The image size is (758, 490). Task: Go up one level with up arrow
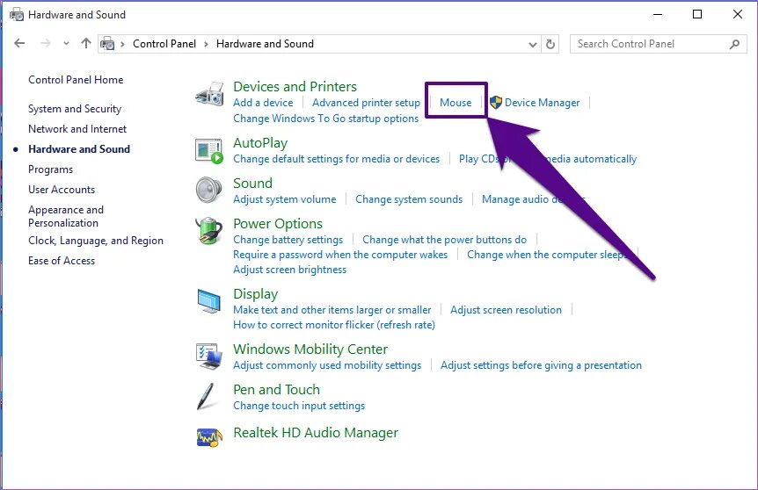86,43
